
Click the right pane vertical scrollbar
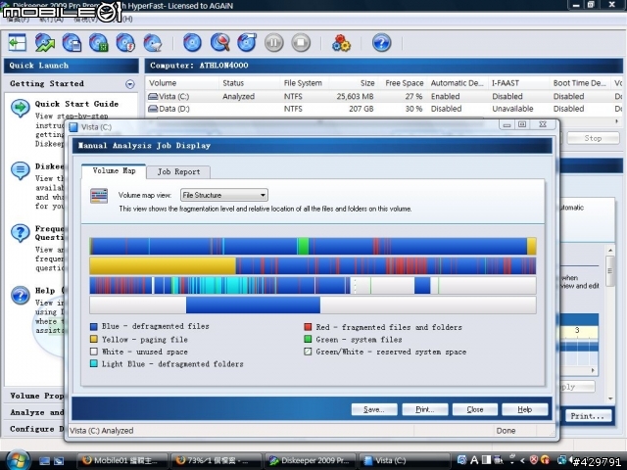[610, 324]
